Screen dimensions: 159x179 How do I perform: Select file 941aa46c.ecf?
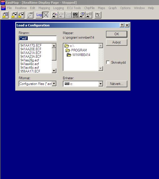click(x=29, y=64)
